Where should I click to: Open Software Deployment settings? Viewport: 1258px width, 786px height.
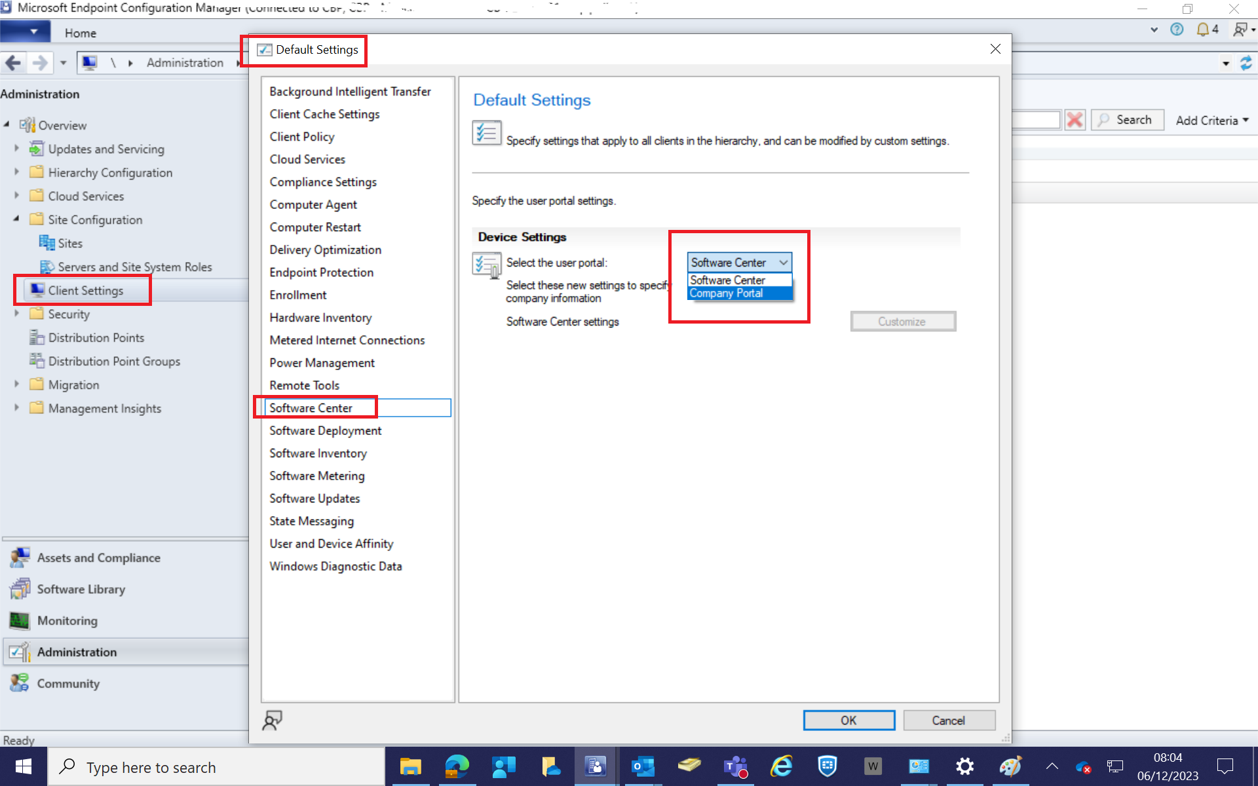pos(325,430)
